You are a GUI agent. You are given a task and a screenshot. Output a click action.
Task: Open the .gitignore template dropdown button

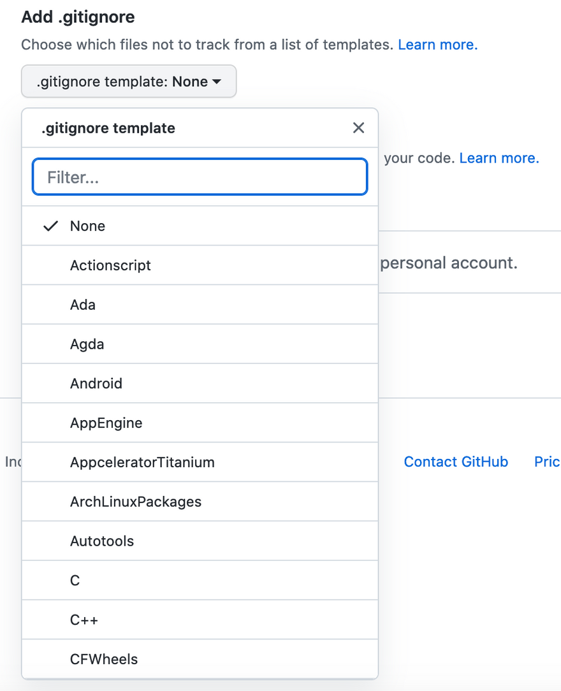tap(129, 82)
